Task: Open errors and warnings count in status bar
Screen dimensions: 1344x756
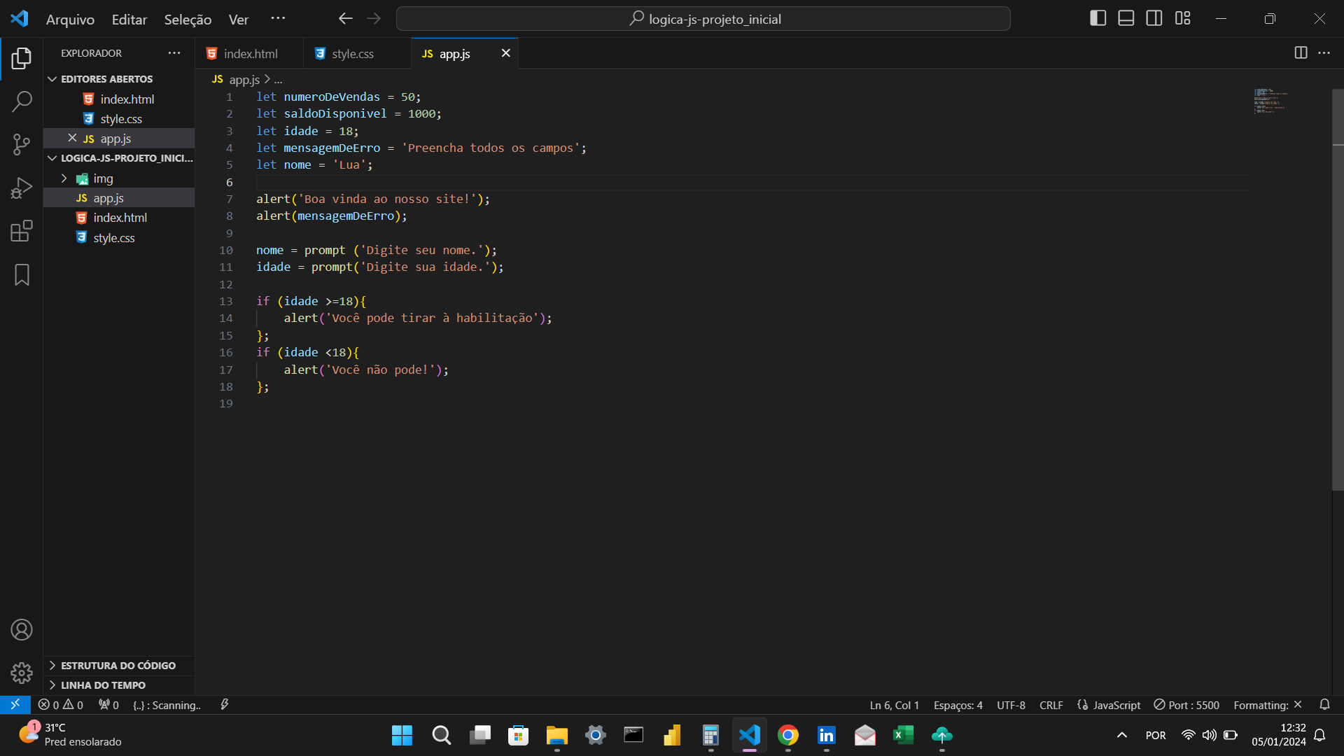Action: (x=61, y=705)
